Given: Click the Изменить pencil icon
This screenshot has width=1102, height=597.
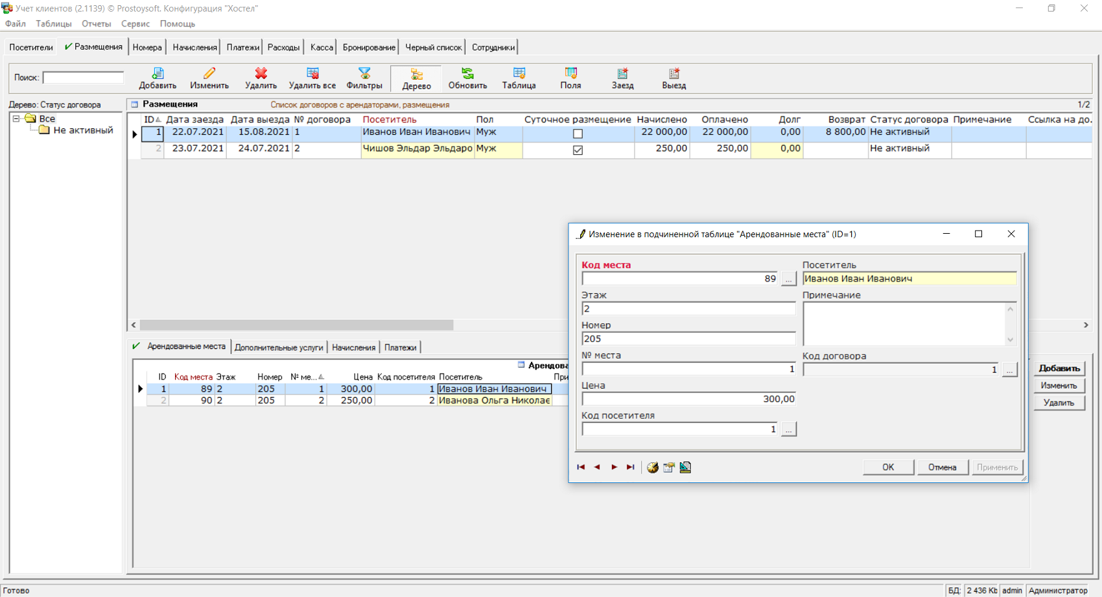Looking at the screenshot, I should click(x=209, y=74).
